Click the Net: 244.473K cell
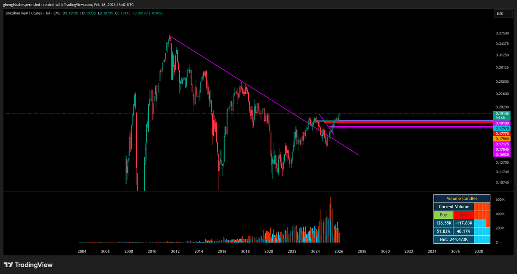This screenshot has height=274, width=517. (x=454, y=240)
